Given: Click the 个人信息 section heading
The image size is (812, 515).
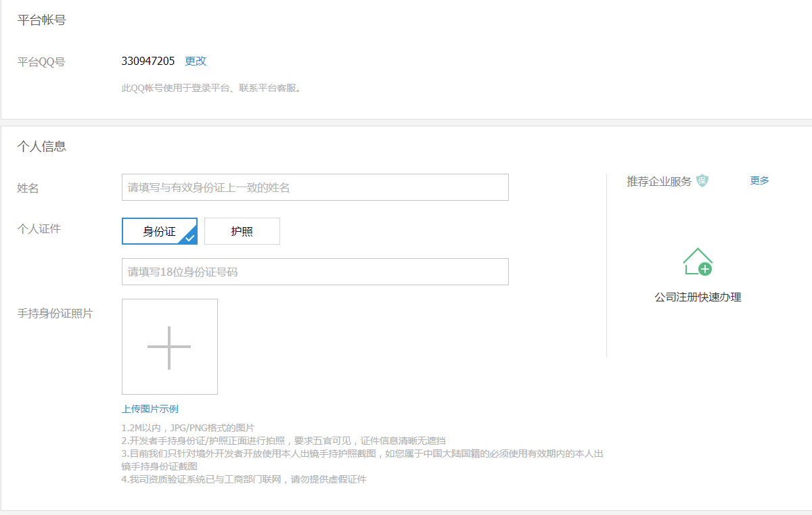Looking at the screenshot, I should (x=41, y=147).
